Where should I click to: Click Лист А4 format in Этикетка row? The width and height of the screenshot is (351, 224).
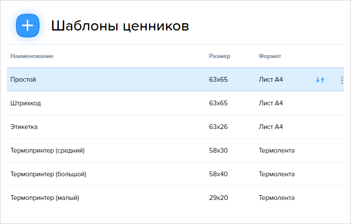click(x=271, y=127)
